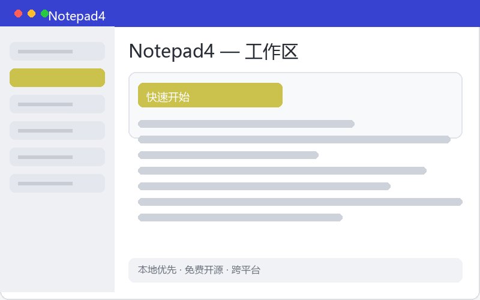Viewport: 480px width, 300px height.
Task: Click the red close window dot
Action: (x=19, y=14)
